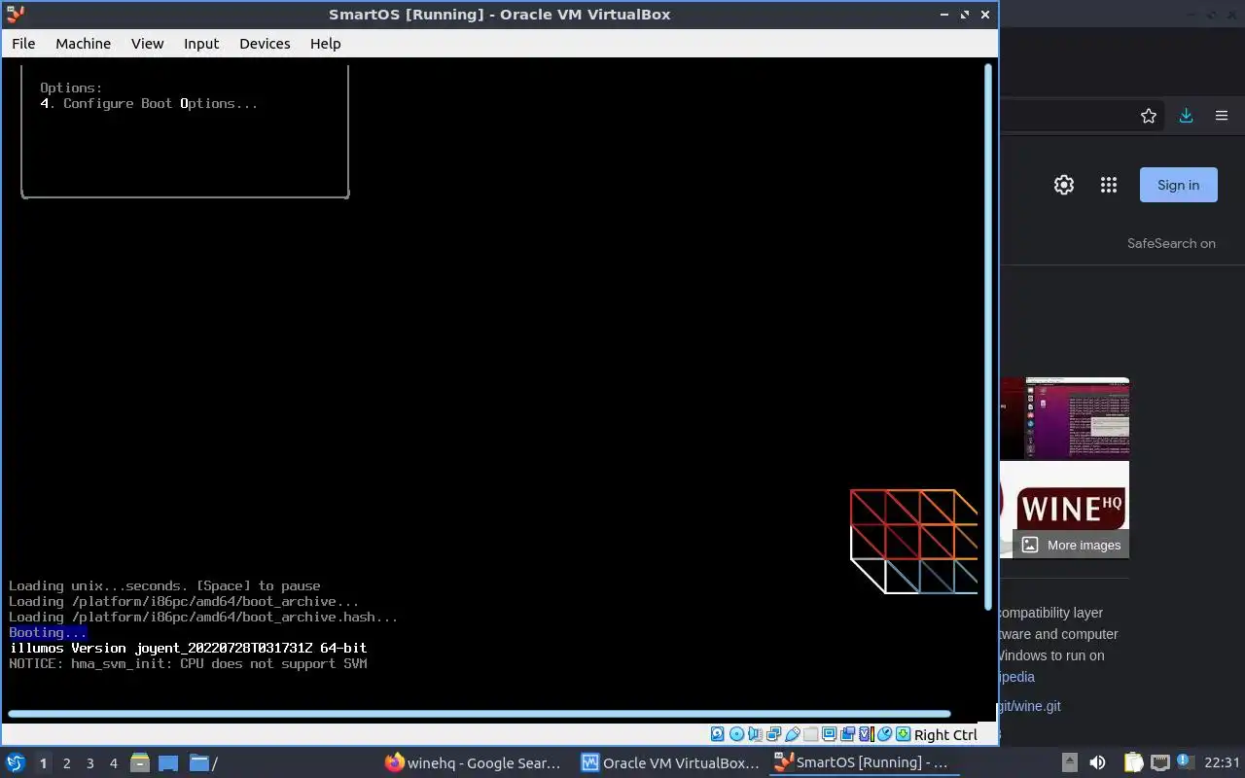This screenshot has height=778, width=1245.
Task: Click keyboard capture arrow indicator
Action: [903, 734]
